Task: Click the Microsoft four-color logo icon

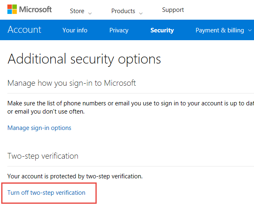Action: click(12, 9)
